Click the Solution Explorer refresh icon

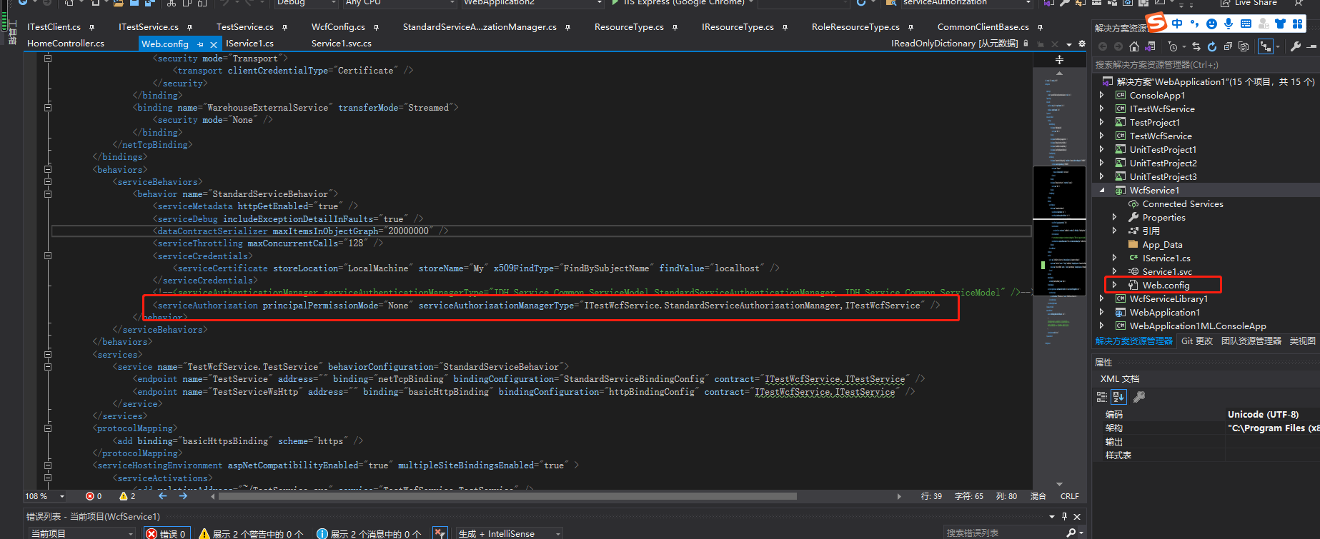tap(1212, 47)
